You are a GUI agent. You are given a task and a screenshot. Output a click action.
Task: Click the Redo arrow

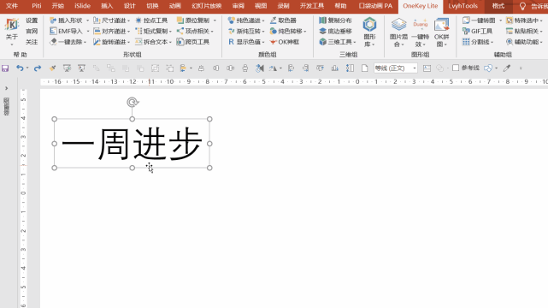(38, 68)
